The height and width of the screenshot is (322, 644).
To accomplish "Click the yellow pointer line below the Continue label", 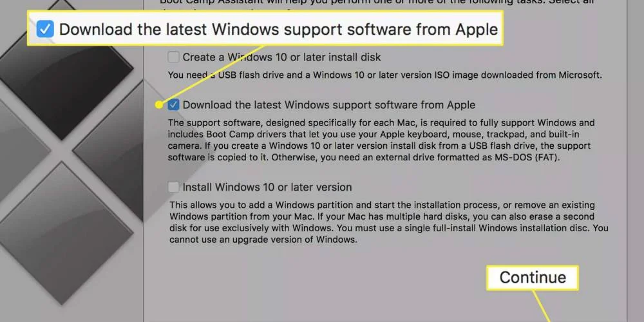I will click(542, 306).
